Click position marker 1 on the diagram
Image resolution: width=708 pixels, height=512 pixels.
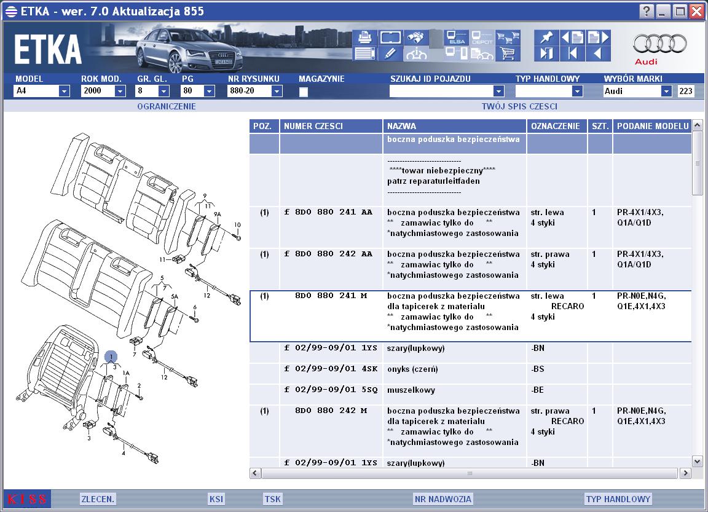point(111,357)
